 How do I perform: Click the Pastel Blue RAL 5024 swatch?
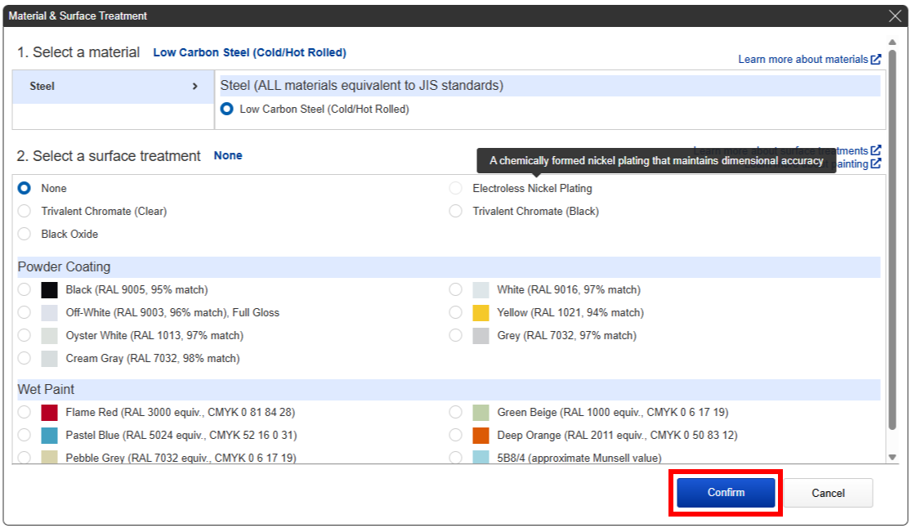pyautogui.click(x=50, y=436)
